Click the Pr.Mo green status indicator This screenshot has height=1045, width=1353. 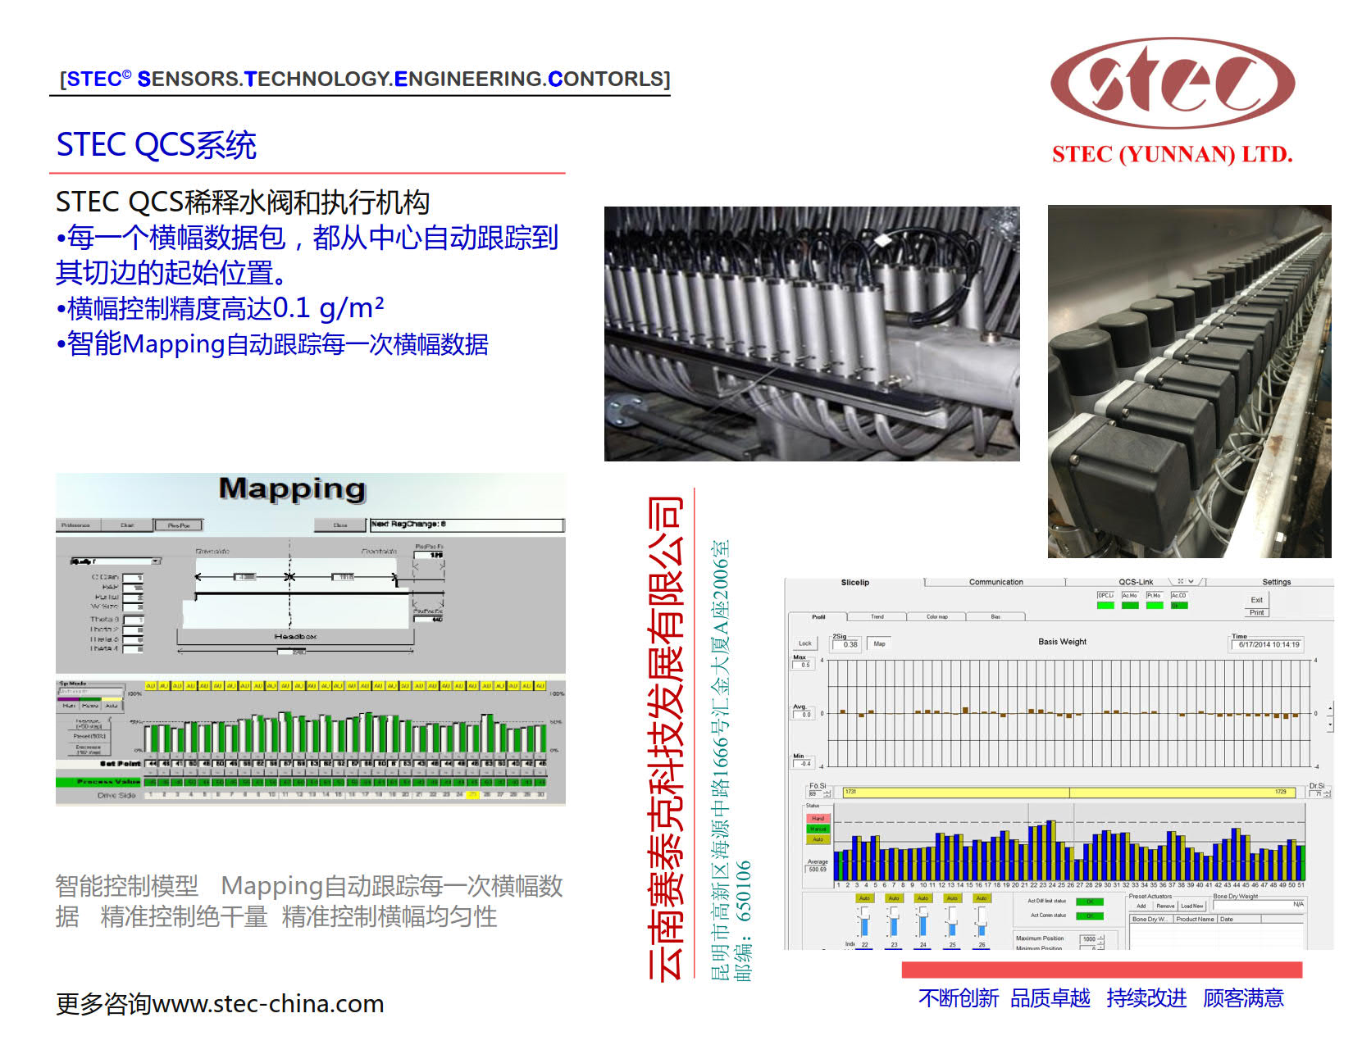[x=1154, y=605]
